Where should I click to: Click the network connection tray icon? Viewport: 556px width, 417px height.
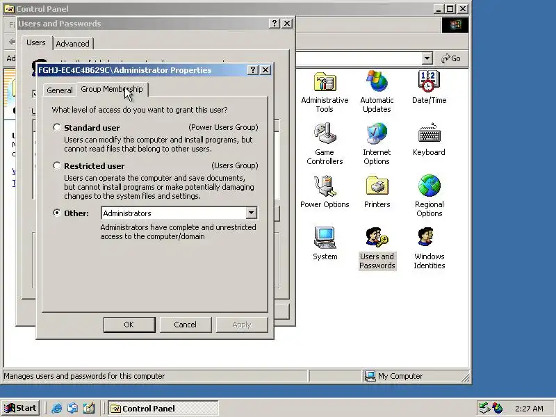coord(484,408)
